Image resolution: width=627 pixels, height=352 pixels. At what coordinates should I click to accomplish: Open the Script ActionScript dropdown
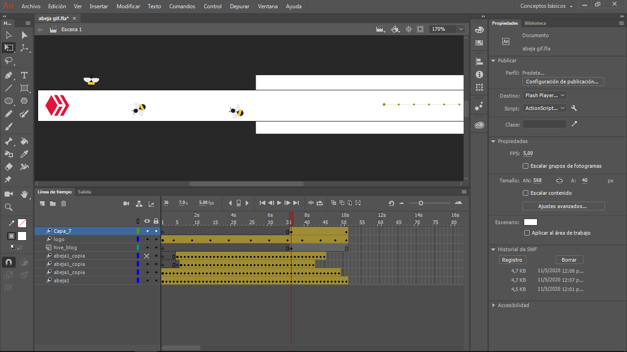[544, 108]
